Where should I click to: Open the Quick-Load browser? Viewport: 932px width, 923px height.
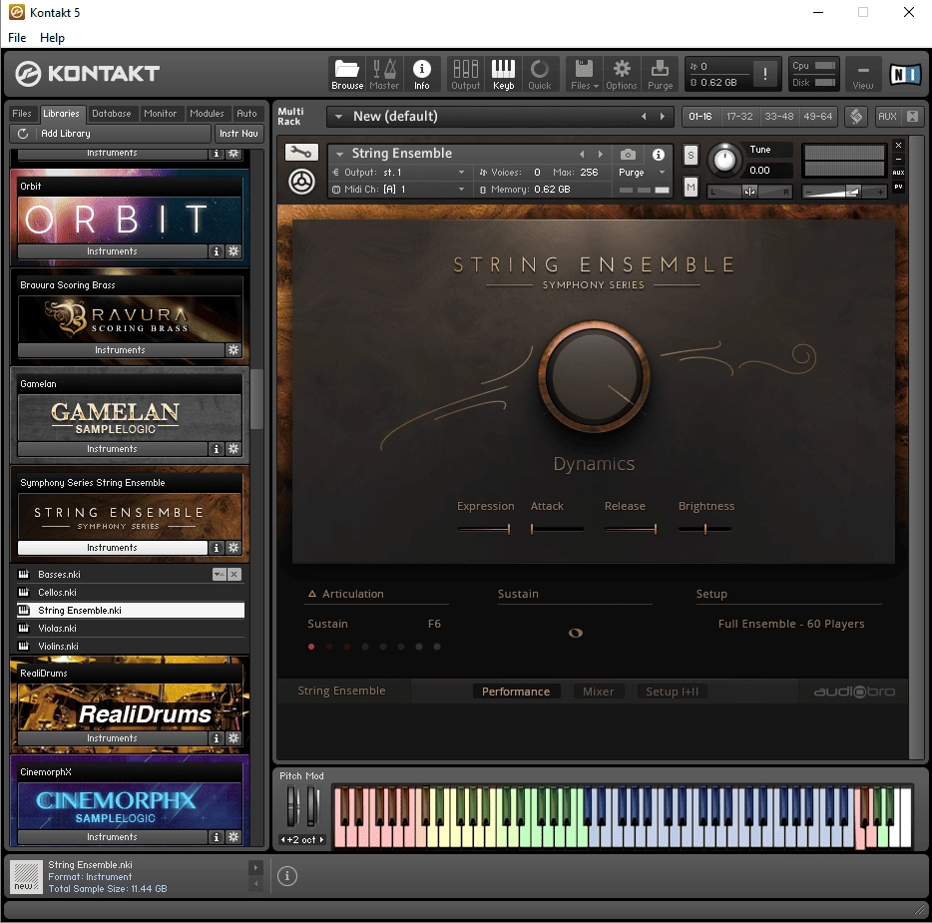540,74
